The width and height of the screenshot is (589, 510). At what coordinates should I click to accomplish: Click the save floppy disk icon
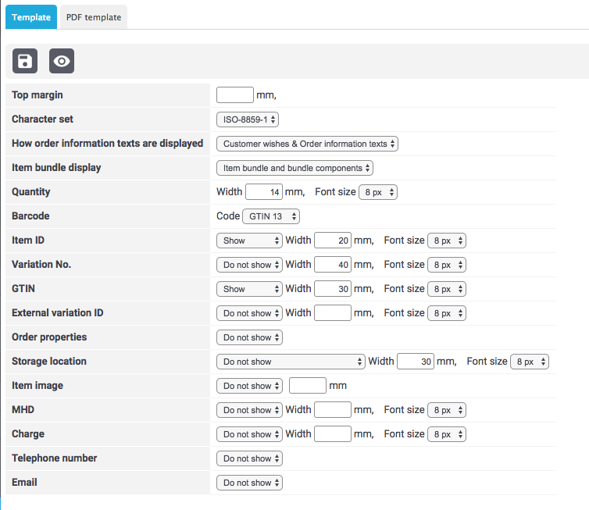[x=25, y=61]
